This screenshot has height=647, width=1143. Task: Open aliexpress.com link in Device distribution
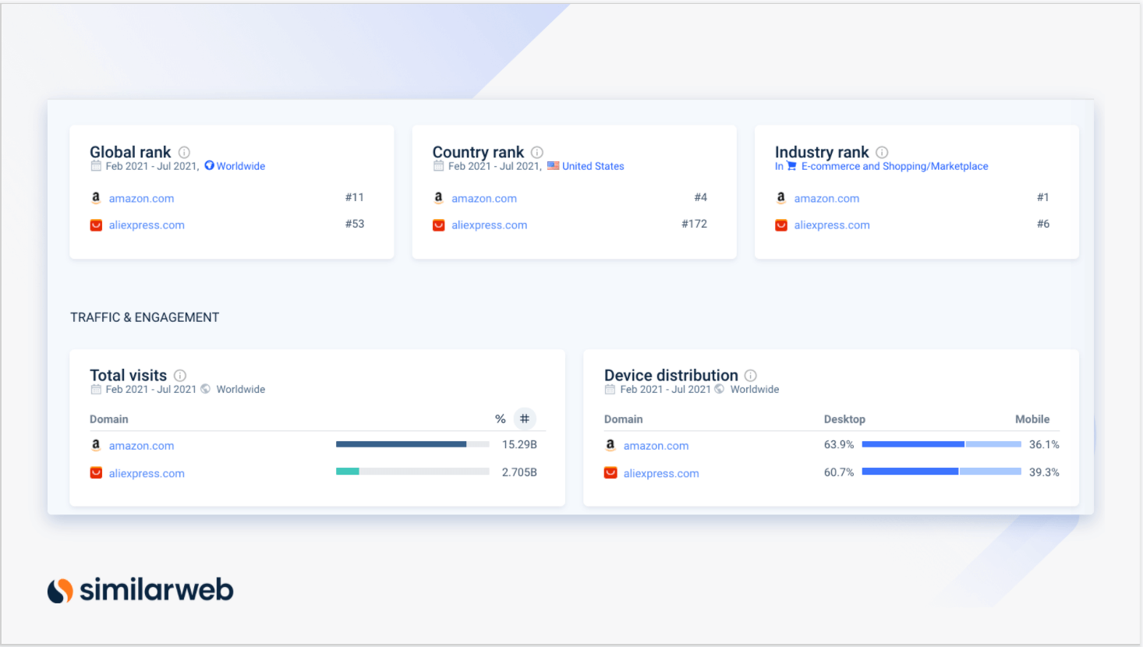[x=661, y=473]
